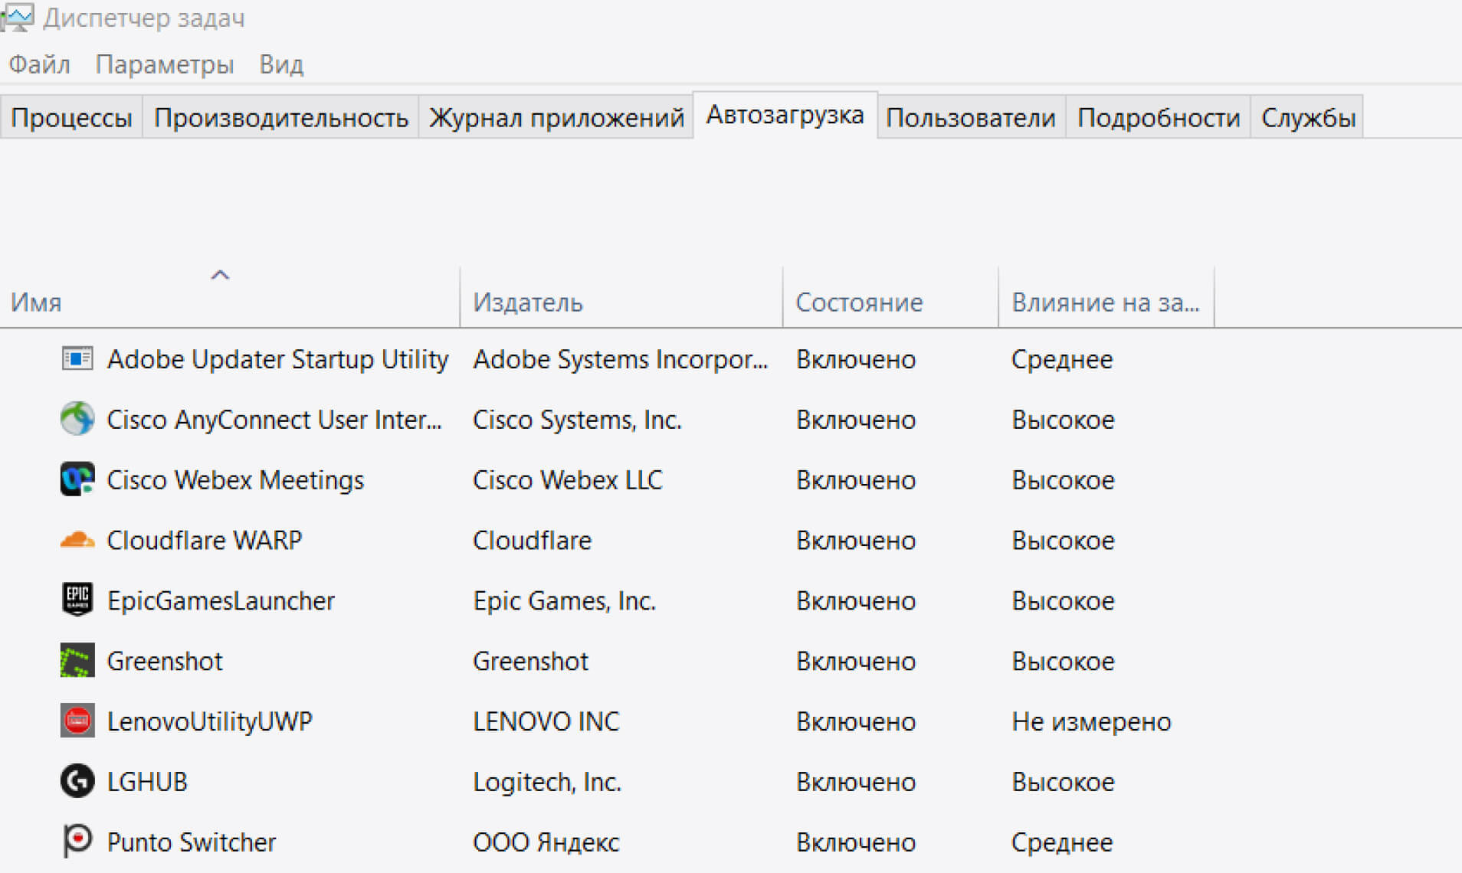
Task: Open the Службы tab
Action: coord(1307,118)
